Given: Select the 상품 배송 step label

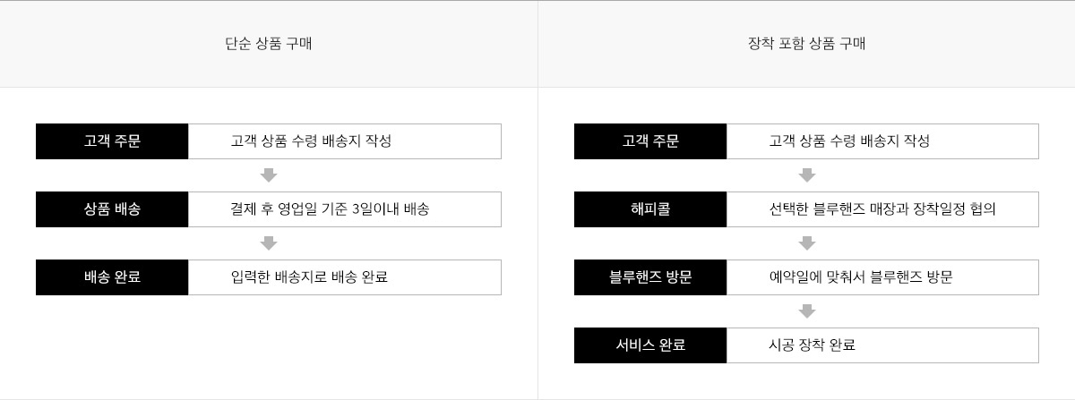Looking at the screenshot, I should [x=112, y=209].
